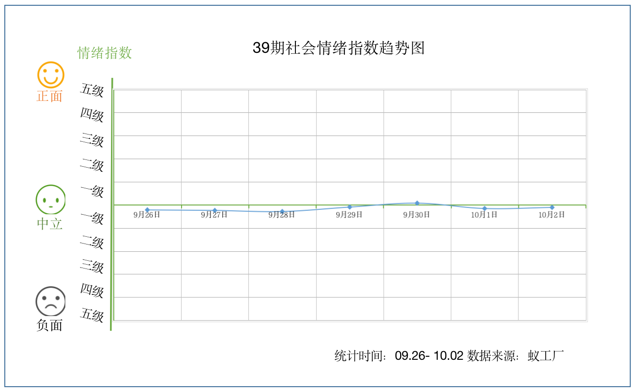The width and height of the screenshot is (636, 391).
Task: Click the 四级 label on the negative scale
Action: coord(92,290)
